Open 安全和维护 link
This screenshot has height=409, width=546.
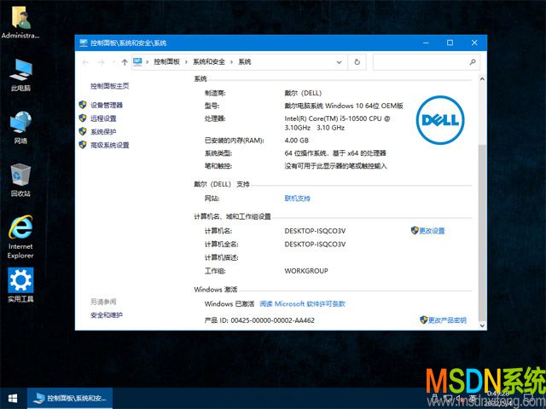(x=107, y=315)
